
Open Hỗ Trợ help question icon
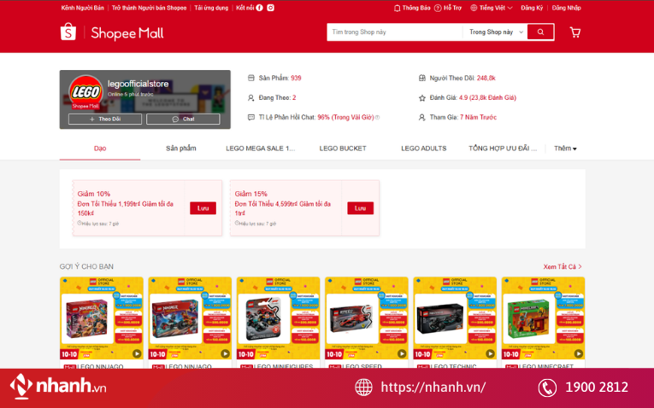pos(448,8)
